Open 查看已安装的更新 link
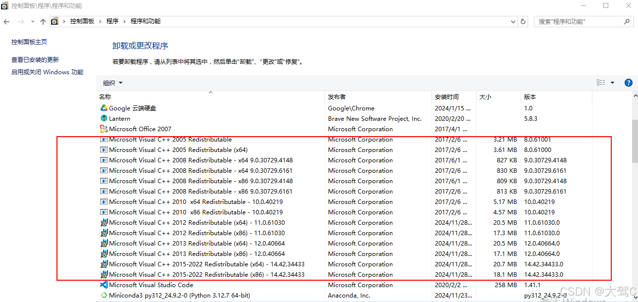Viewport: 638px width, 302px height. 35,59
